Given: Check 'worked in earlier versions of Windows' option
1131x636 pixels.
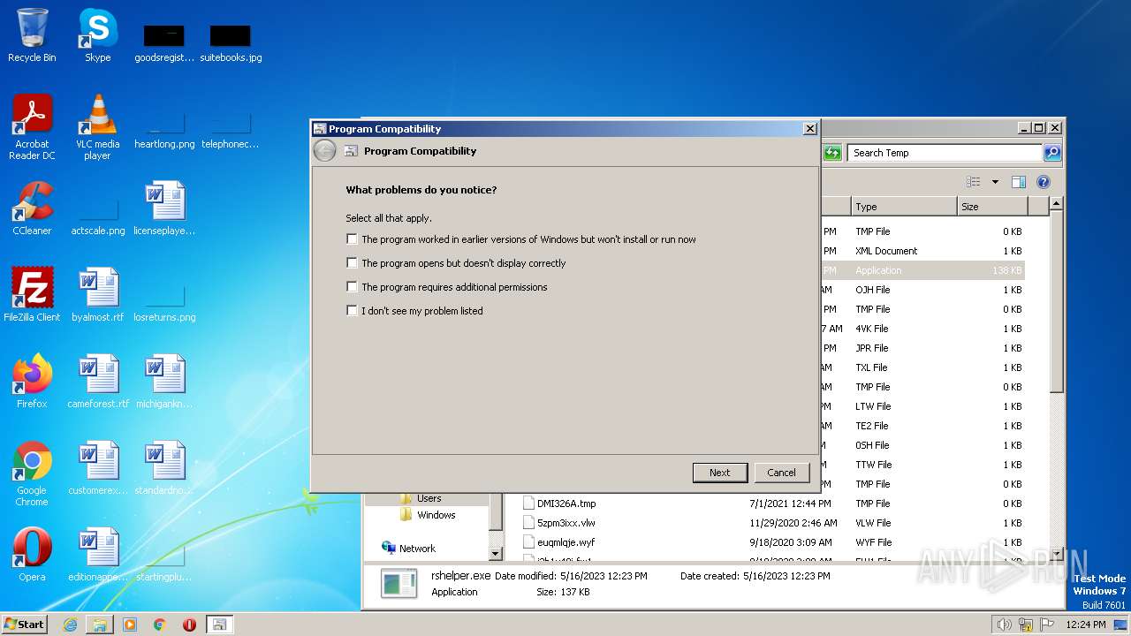Looking at the screenshot, I should click(x=352, y=239).
